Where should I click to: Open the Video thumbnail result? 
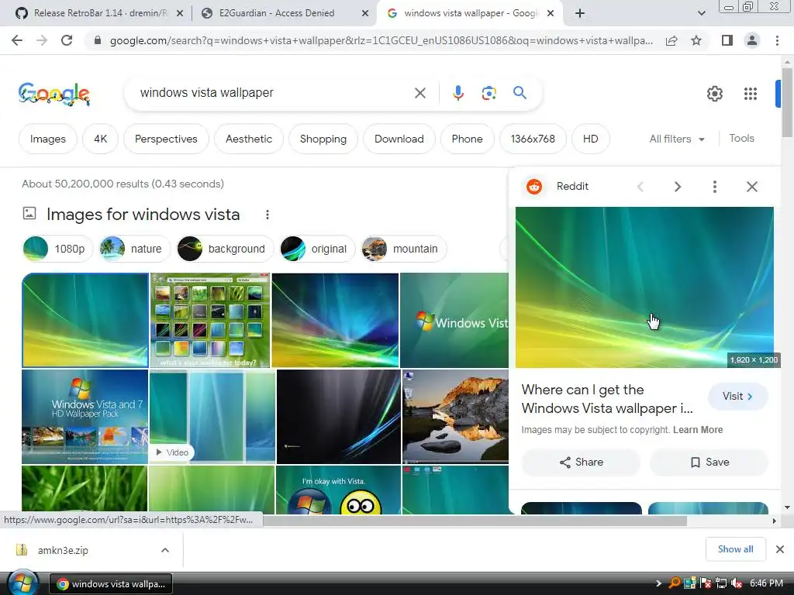click(x=212, y=416)
